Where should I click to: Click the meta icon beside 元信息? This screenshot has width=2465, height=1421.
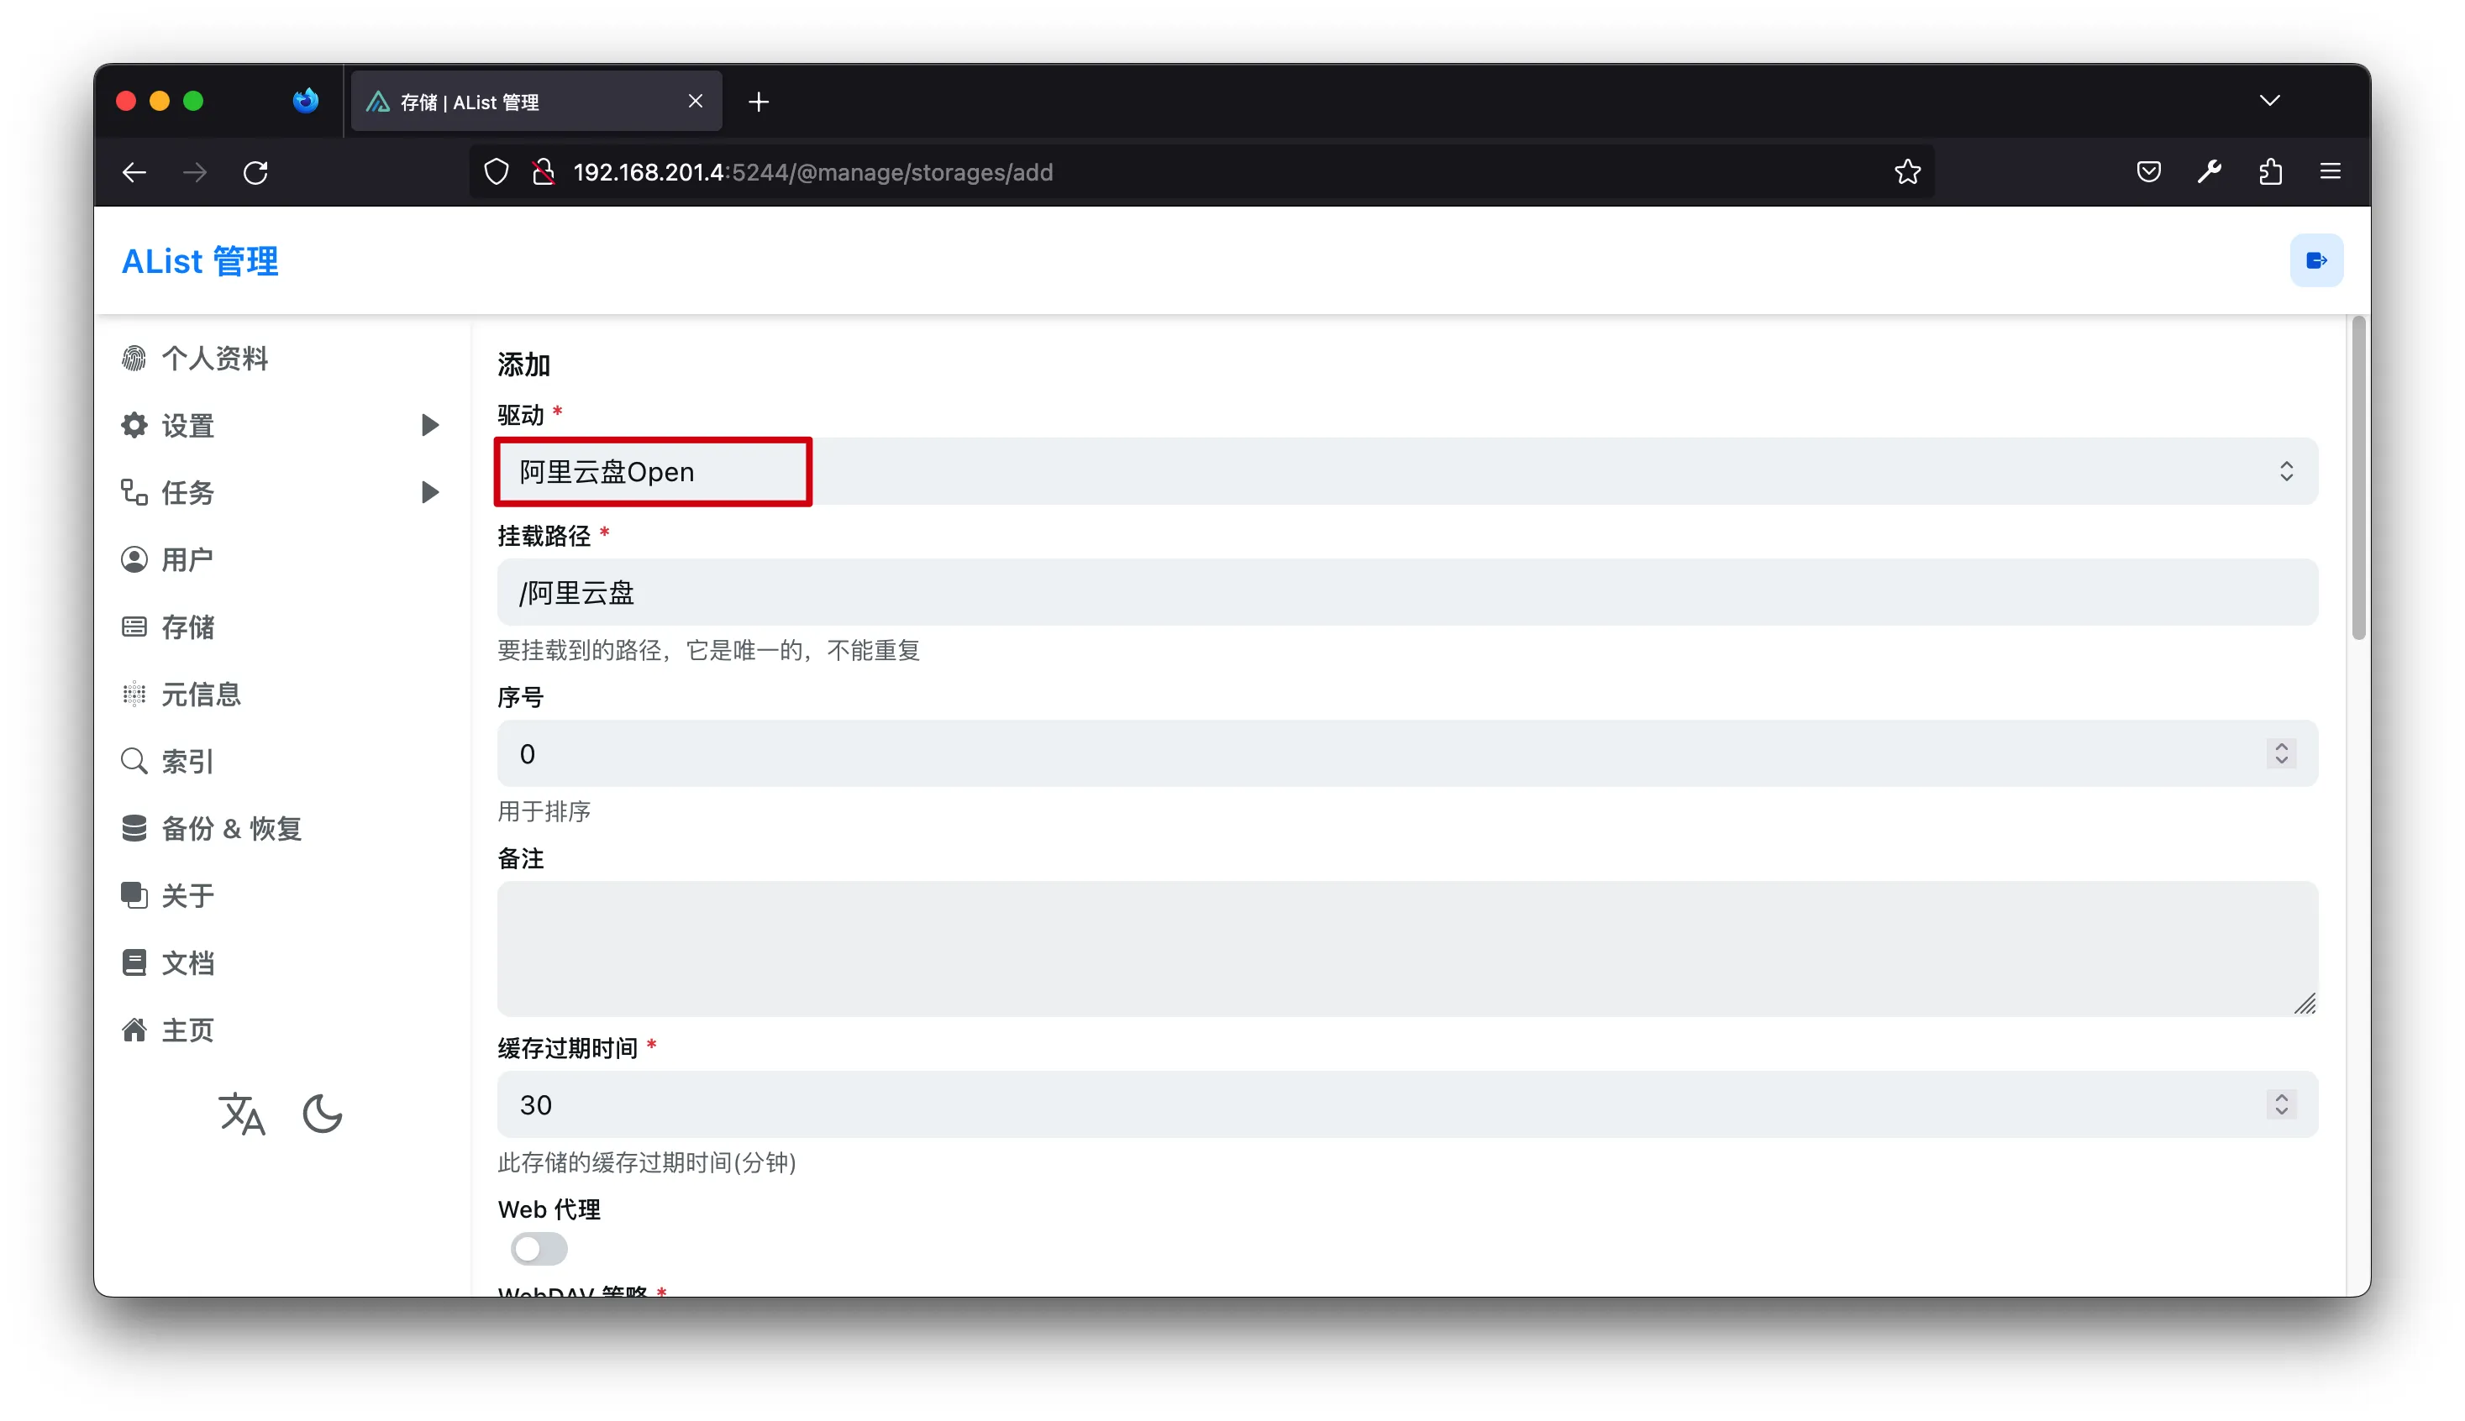point(134,694)
